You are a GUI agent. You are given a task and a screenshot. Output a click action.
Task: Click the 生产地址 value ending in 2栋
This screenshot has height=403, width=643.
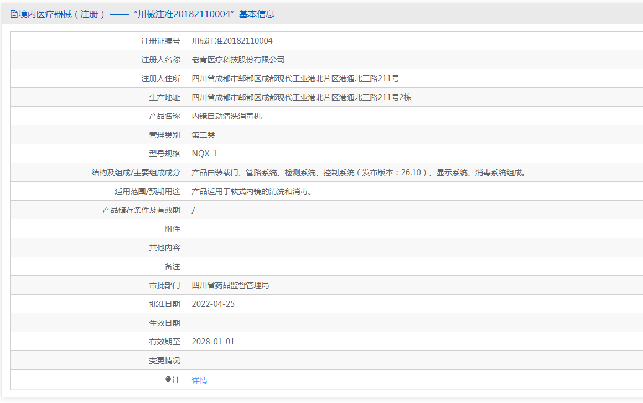301,97
